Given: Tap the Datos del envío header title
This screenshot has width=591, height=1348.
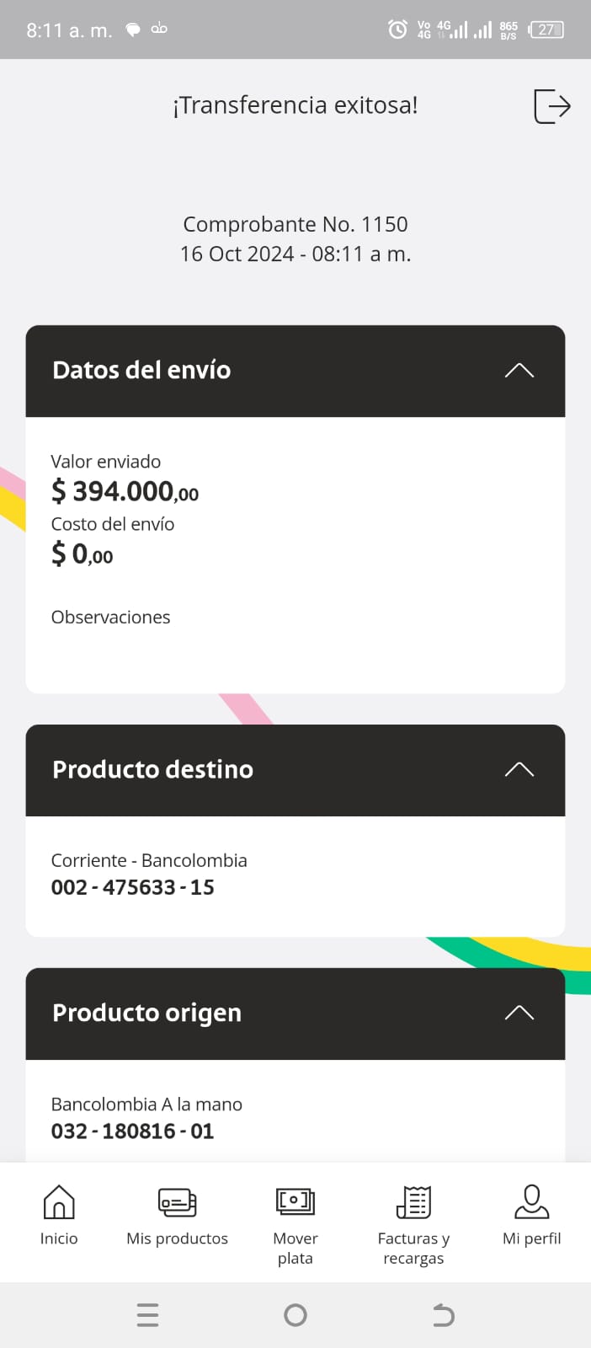Looking at the screenshot, I should click(x=141, y=370).
